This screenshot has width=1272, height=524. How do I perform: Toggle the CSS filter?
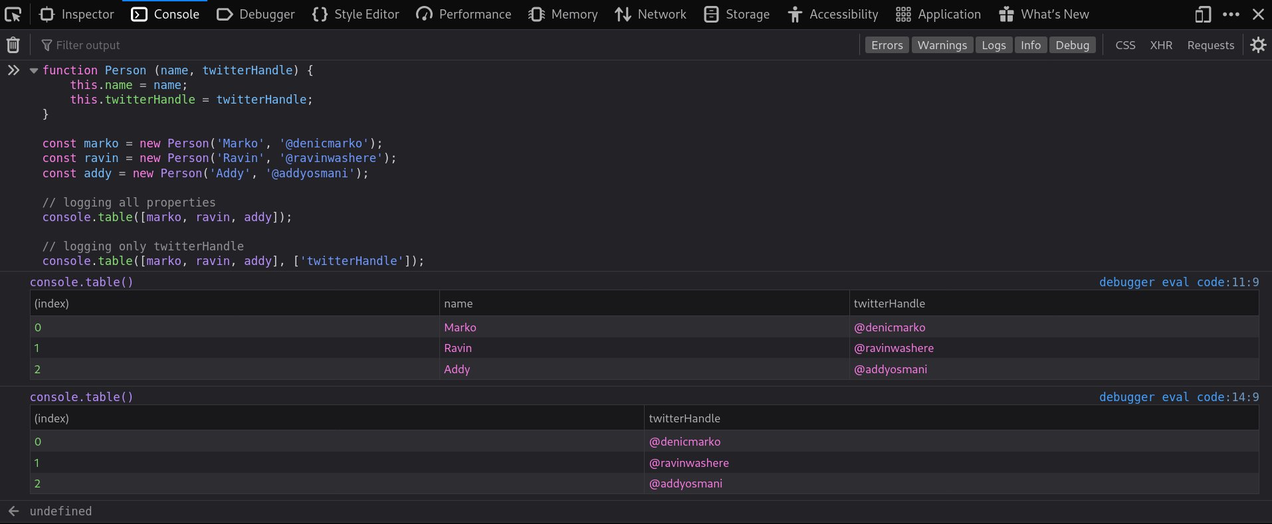1125,45
